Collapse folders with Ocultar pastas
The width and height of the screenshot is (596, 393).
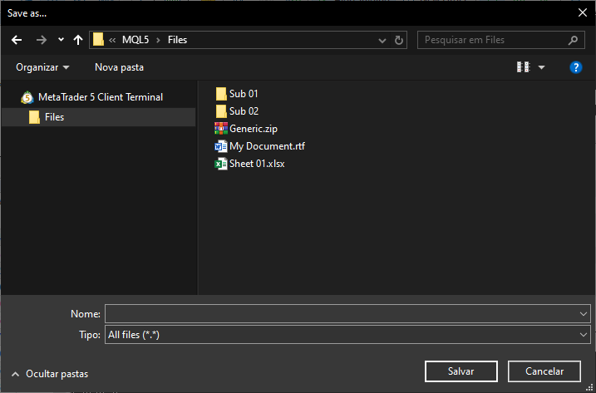click(x=50, y=374)
